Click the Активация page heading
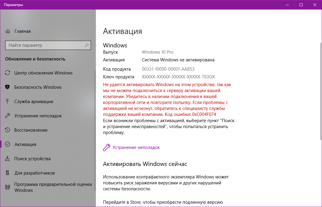The width and height of the screenshot is (322, 207). 122,31
